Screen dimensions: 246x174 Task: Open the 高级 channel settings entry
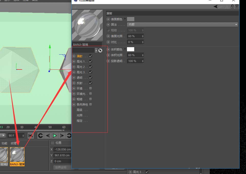coord(80,110)
